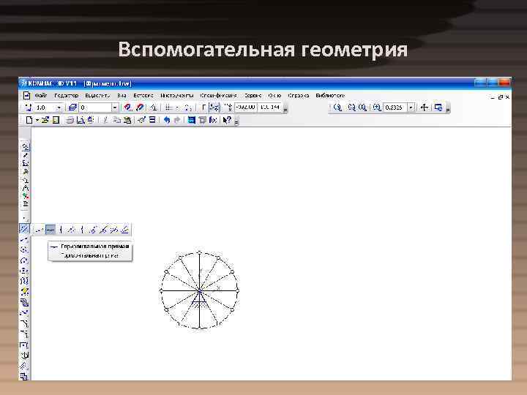Create a new document with New icon

[x=29, y=120]
